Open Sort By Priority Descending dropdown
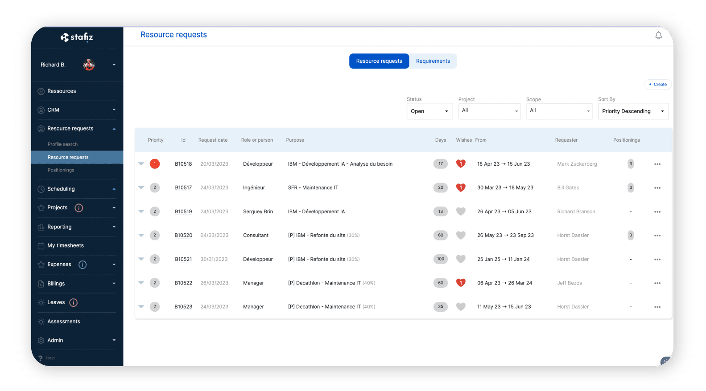Screen dimensions: 706x391 coord(632,111)
